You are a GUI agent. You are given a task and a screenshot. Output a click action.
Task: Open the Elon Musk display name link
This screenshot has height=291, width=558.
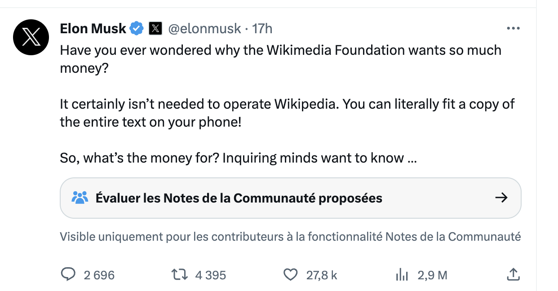click(x=93, y=29)
